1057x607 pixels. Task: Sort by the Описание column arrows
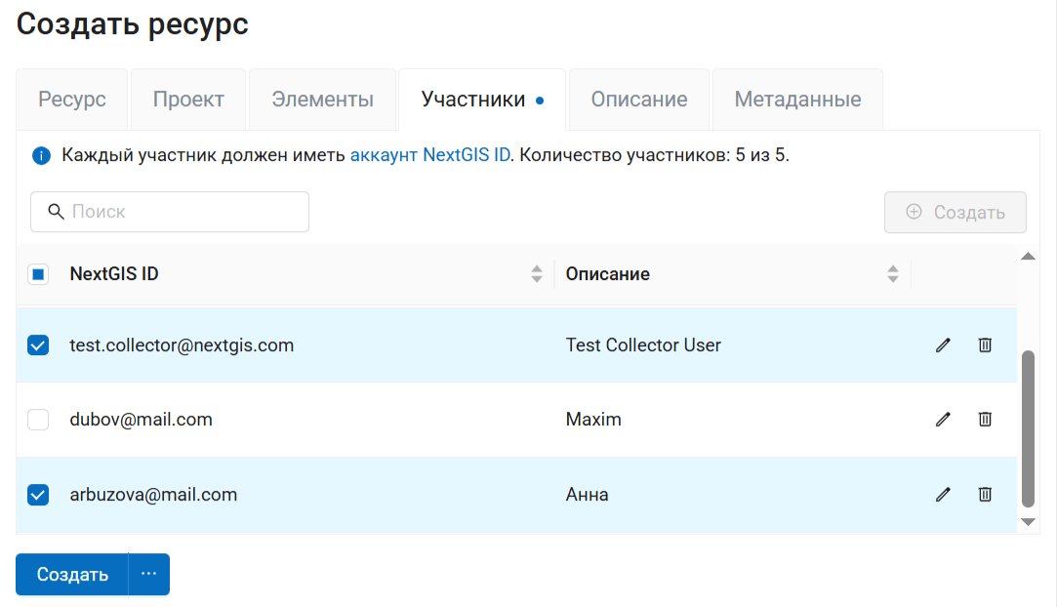pyautogui.click(x=892, y=274)
